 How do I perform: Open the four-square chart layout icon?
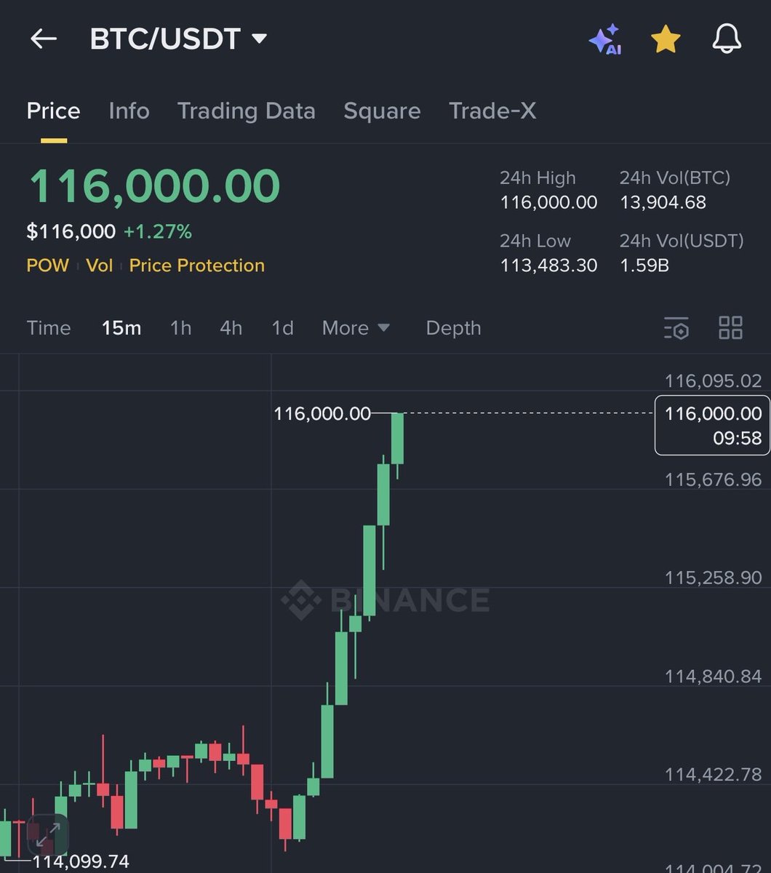[730, 328]
